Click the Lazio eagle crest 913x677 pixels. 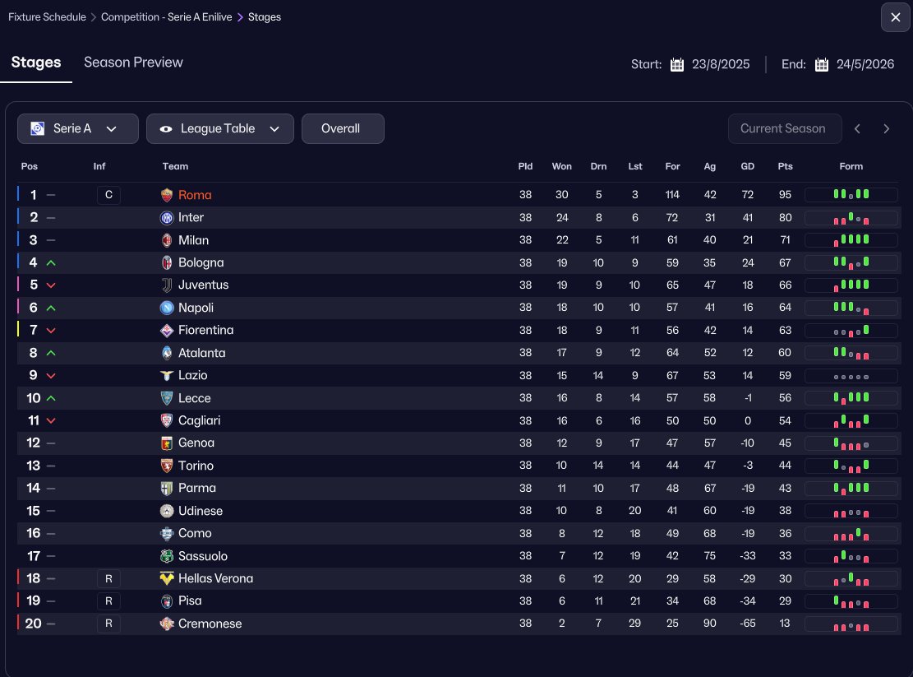pyautogui.click(x=167, y=376)
